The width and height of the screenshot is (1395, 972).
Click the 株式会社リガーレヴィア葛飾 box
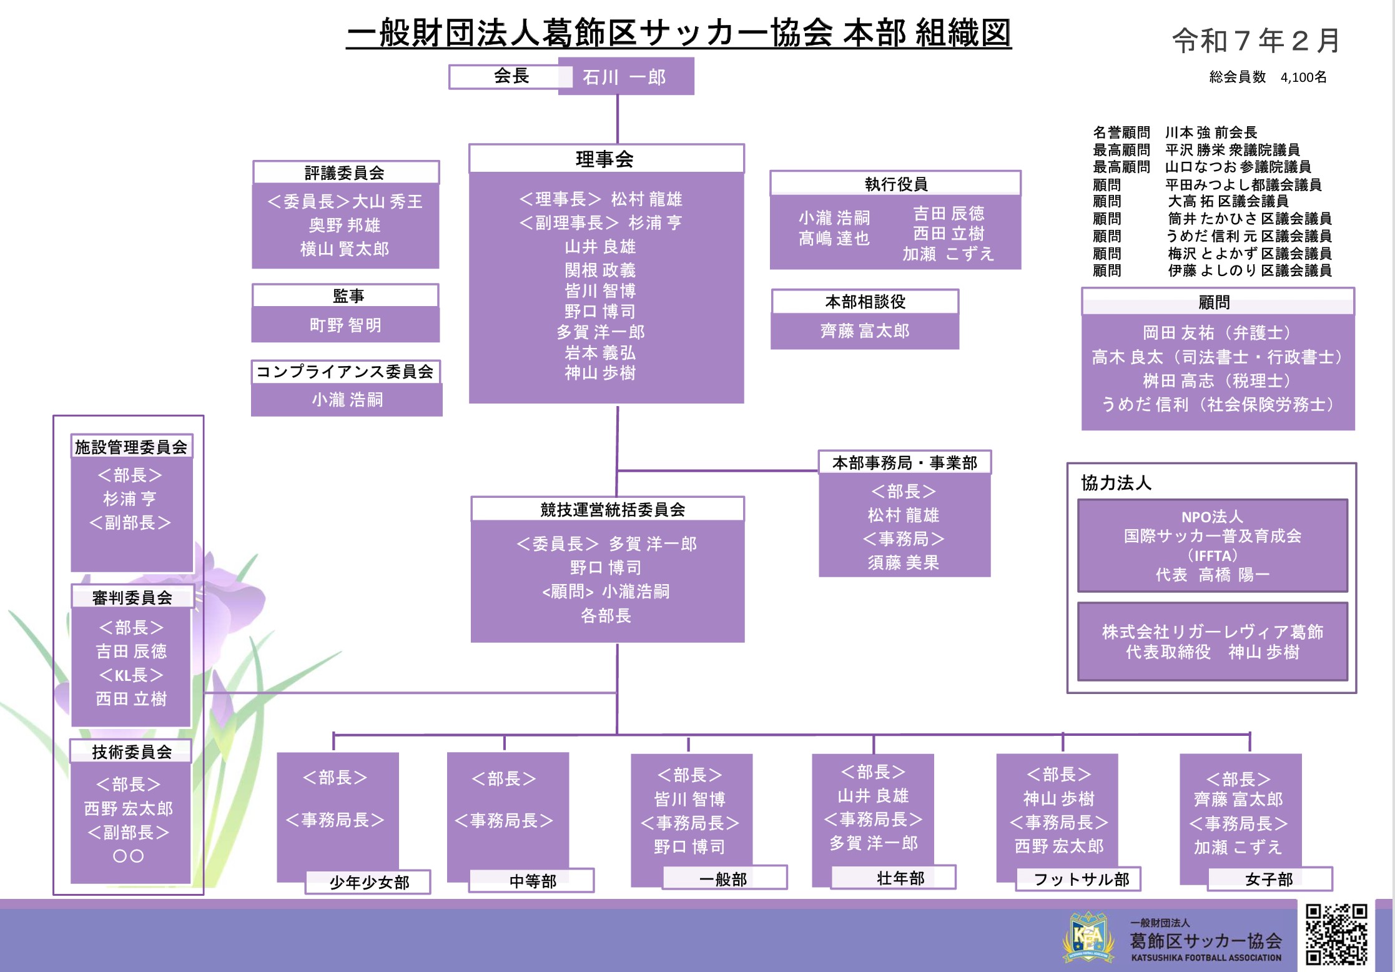click(x=1212, y=642)
